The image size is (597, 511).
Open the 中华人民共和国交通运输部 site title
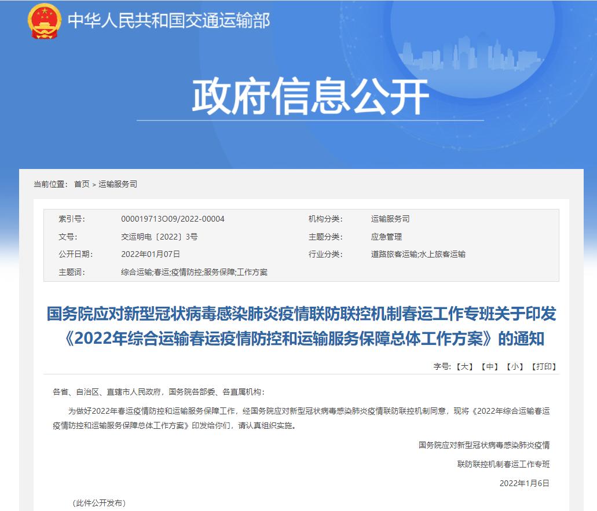point(169,21)
